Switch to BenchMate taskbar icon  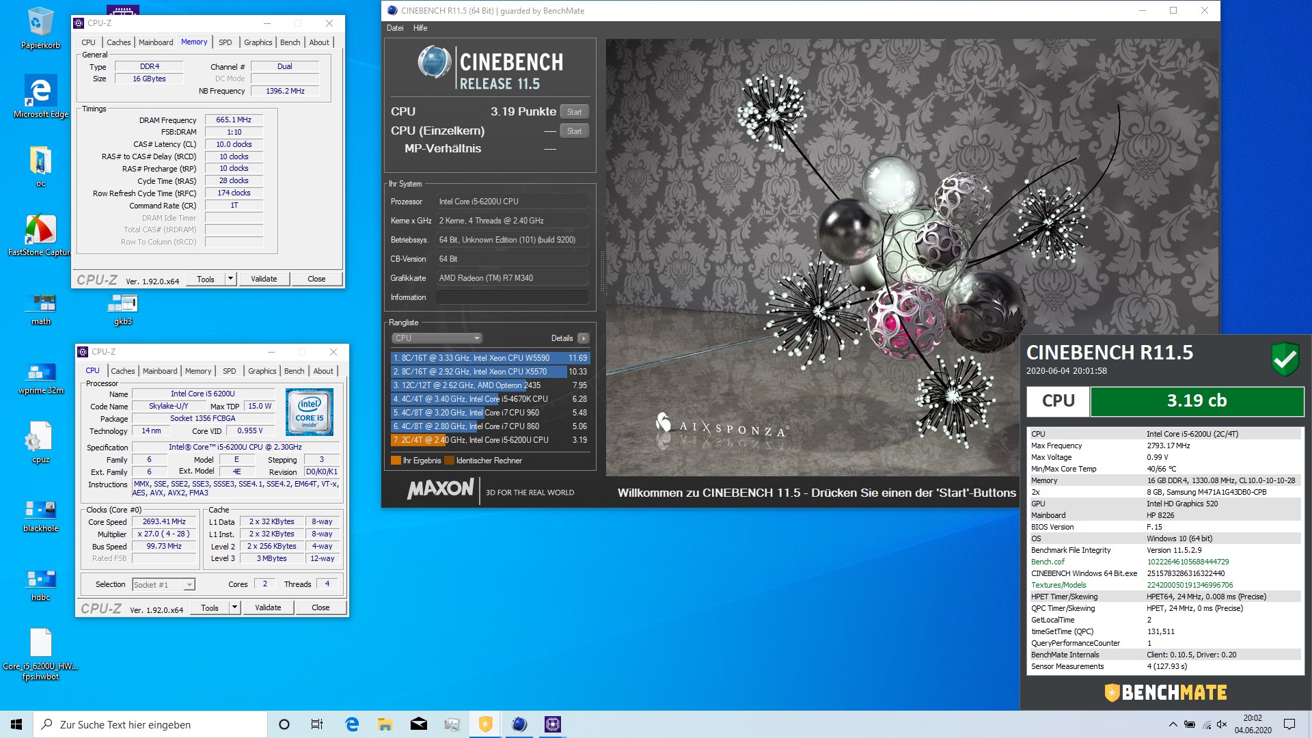(485, 724)
